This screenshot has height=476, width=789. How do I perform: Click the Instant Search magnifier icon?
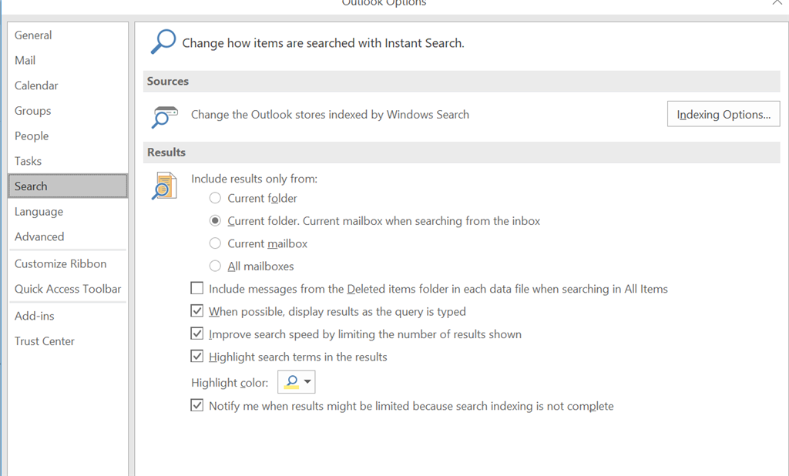click(163, 42)
